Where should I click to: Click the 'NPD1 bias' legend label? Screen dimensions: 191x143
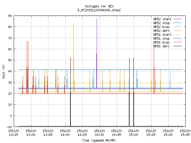coord(161,42)
